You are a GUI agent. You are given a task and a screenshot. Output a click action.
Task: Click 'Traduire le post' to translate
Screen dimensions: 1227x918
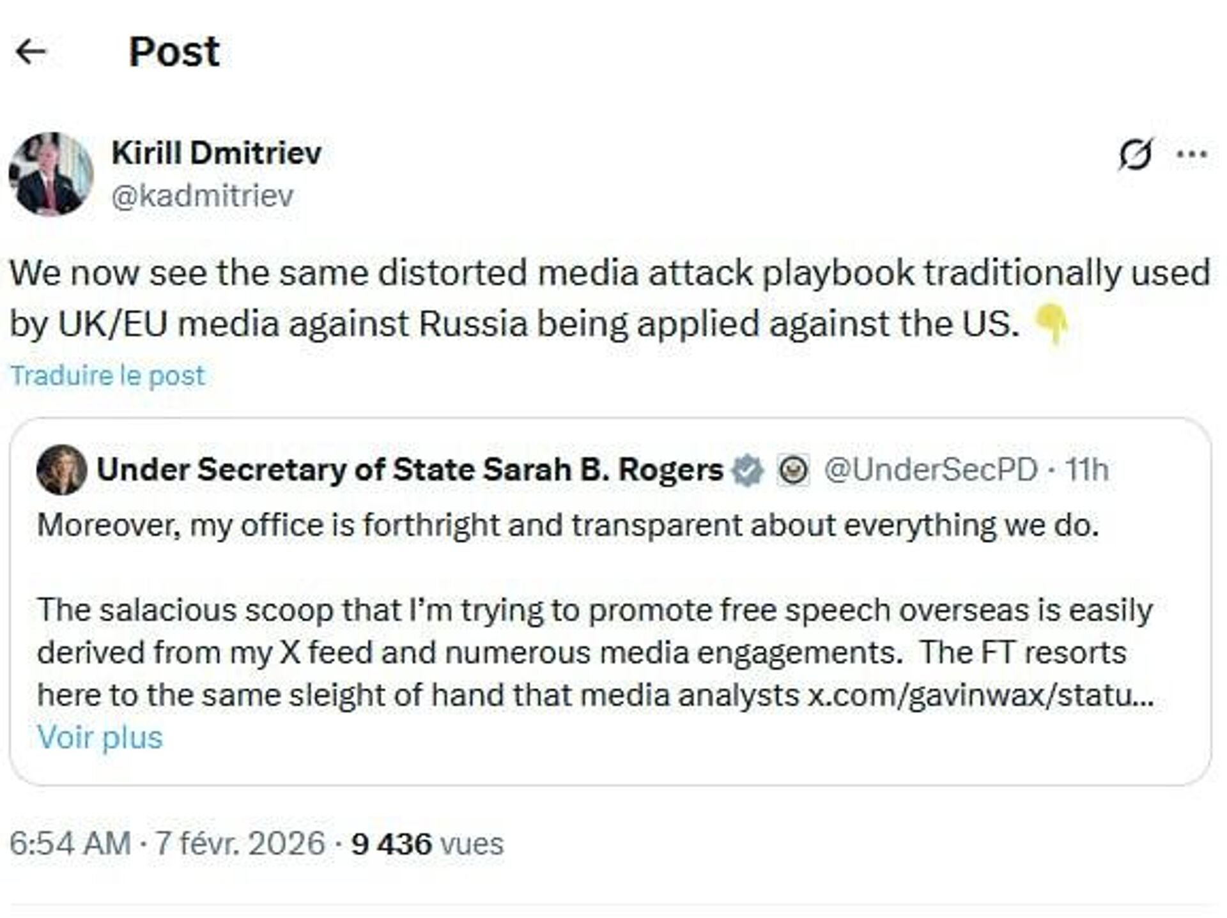pyautogui.click(x=108, y=376)
